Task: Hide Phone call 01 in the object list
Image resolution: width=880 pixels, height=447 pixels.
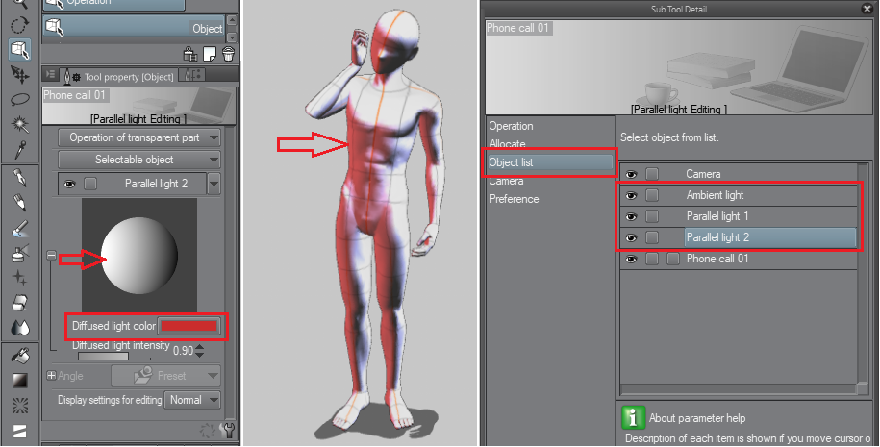Action: point(631,260)
